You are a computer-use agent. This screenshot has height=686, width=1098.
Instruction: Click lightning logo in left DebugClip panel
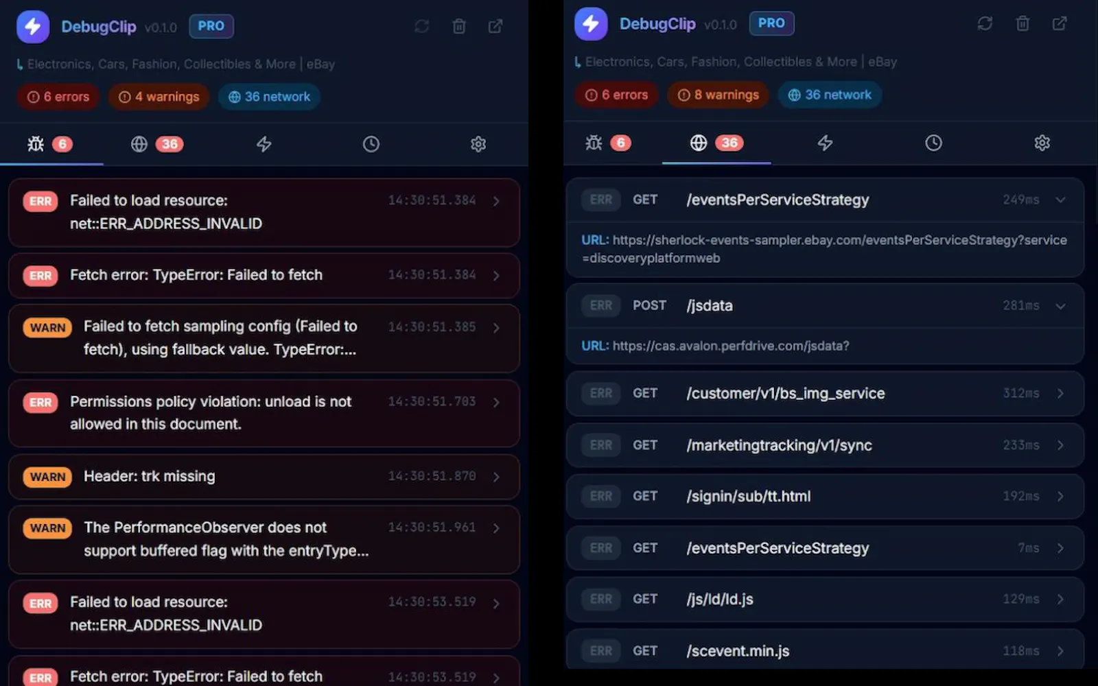33,27
